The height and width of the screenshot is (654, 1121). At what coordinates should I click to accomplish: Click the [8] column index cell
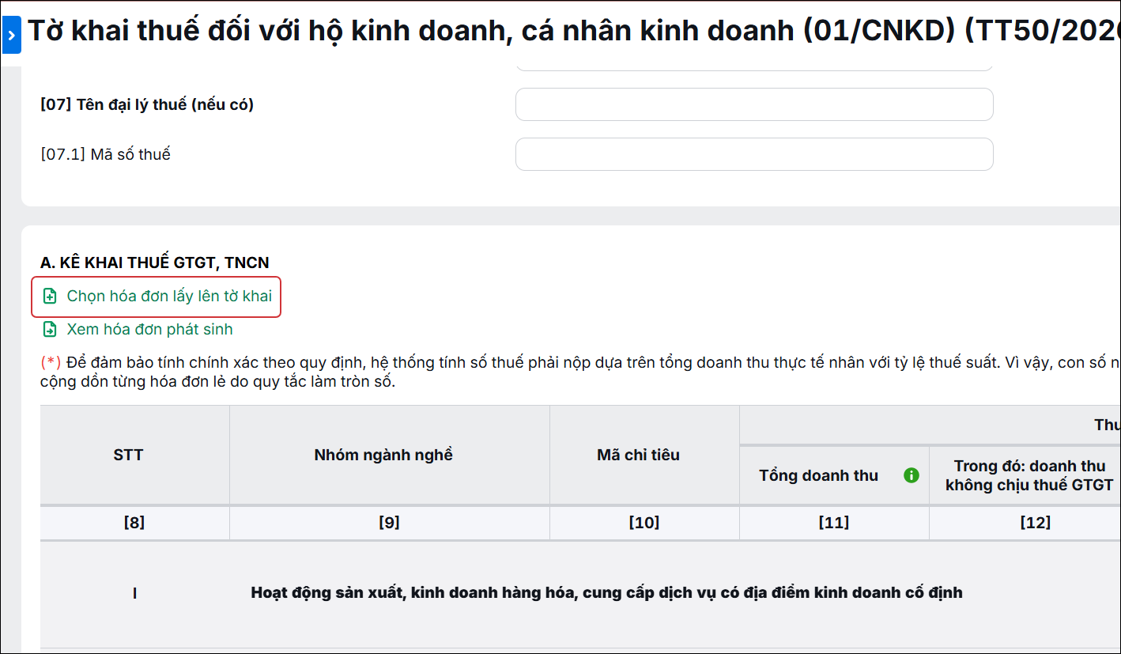coord(135,523)
